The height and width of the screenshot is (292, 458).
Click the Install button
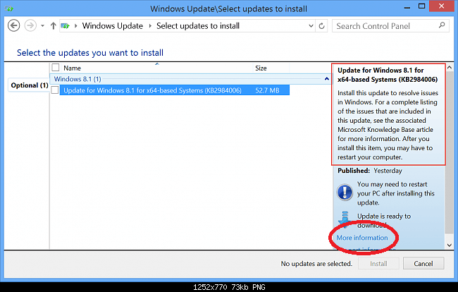(x=378, y=264)
